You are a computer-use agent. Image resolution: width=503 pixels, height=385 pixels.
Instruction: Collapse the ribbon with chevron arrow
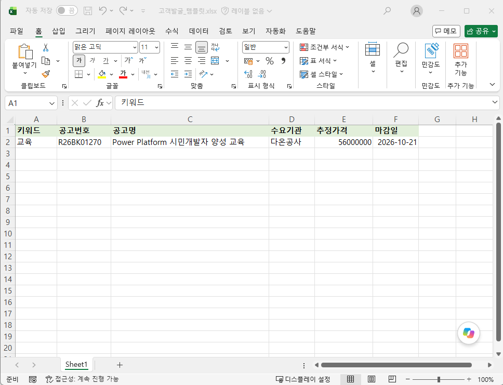[x=492, y=84]
